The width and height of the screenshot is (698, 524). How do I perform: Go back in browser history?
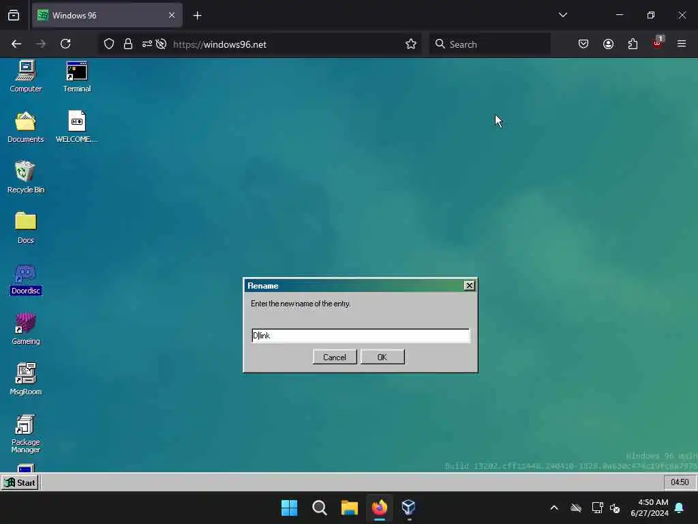16,44
